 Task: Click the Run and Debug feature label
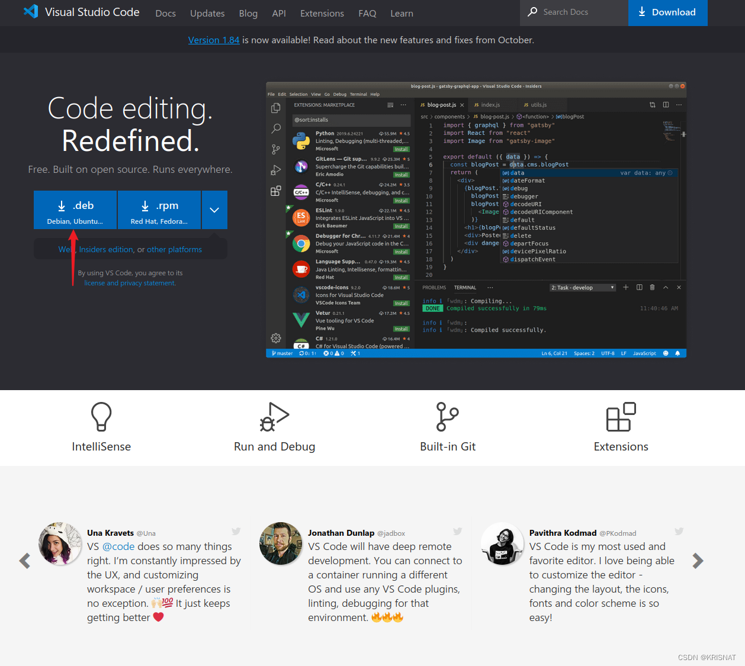274,446
